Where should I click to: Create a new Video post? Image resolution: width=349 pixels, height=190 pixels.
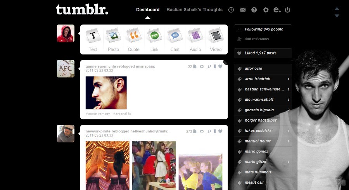coord(216,40)
